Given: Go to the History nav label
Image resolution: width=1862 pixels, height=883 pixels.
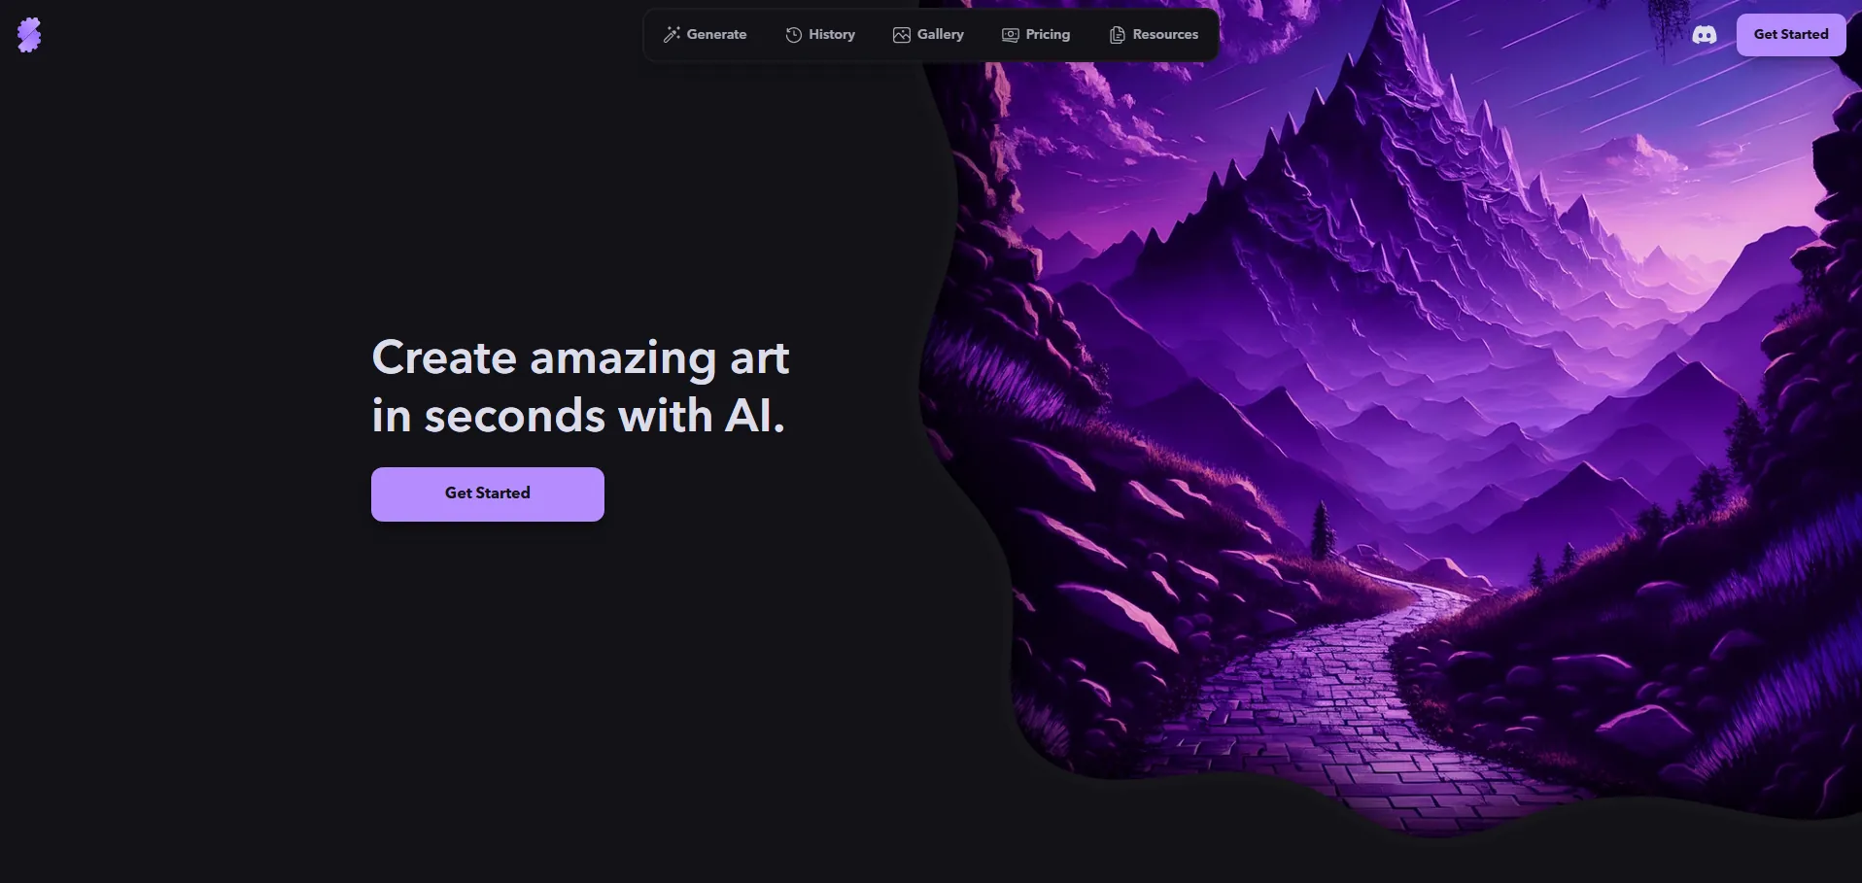Looking at the screenshot, I should coord(832,34).
